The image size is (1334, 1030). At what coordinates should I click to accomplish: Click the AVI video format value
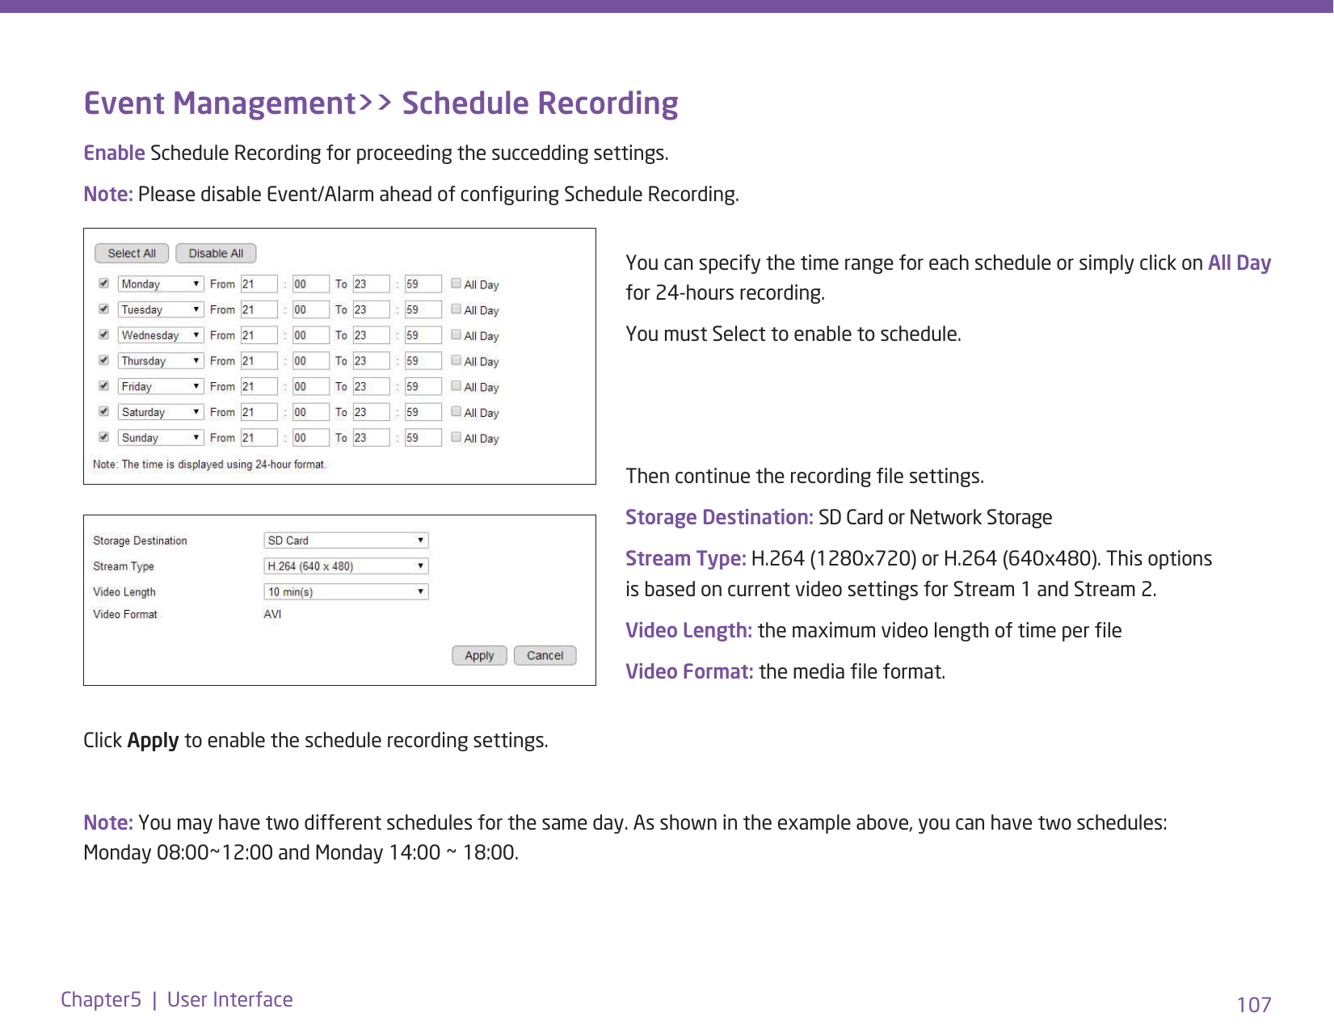click(272, 614)
